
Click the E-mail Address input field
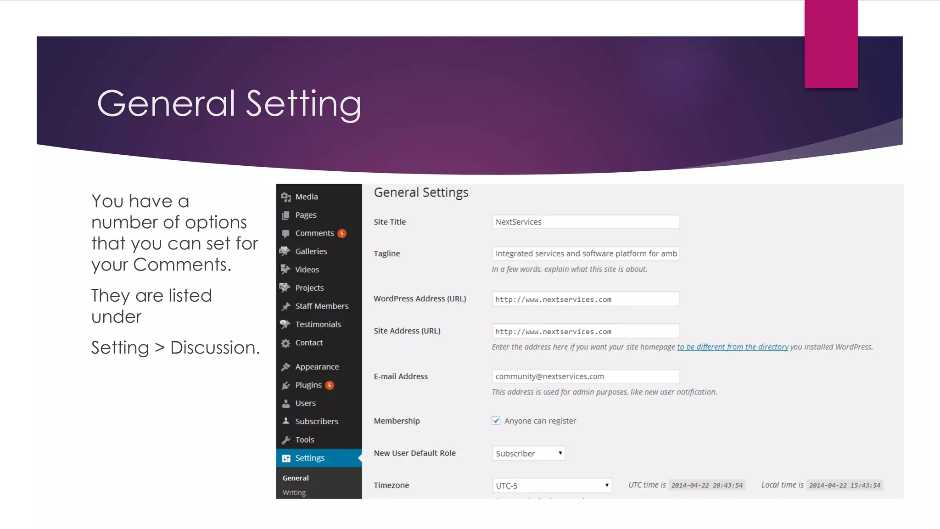[586, 377]
